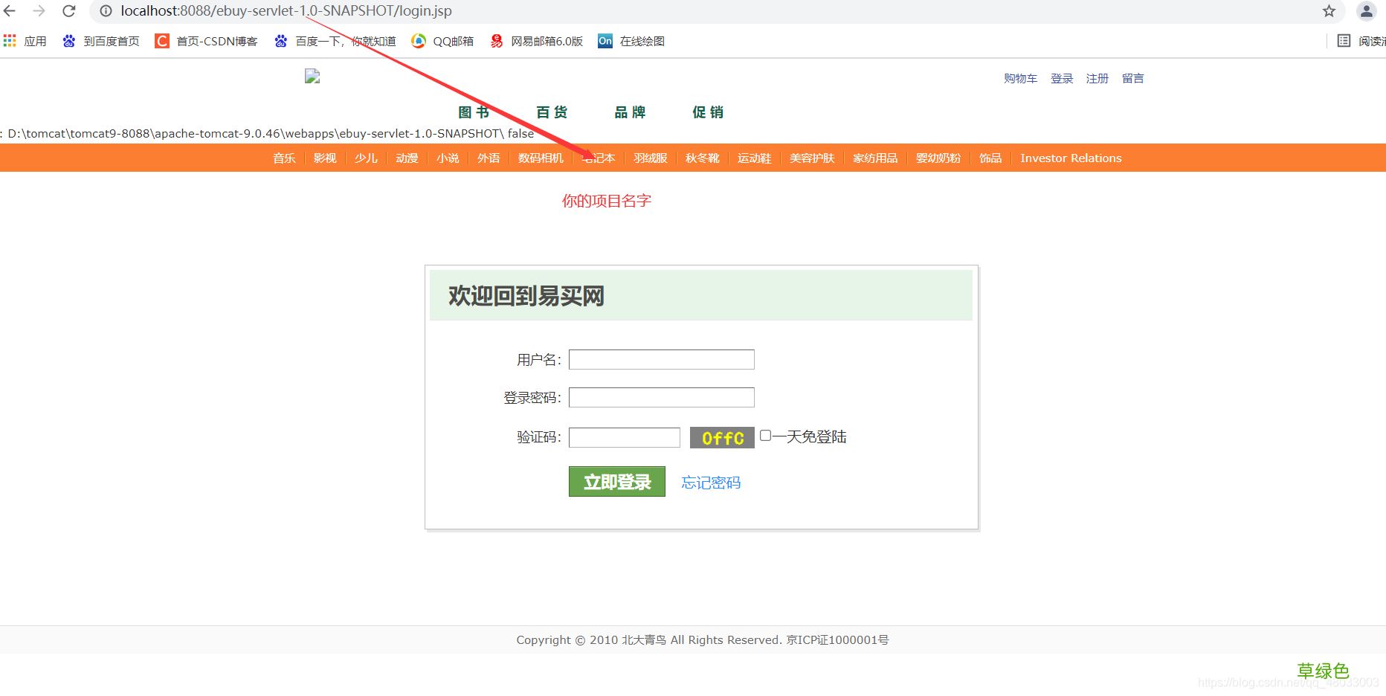1386x696 pixels.
Task: Select 音乐 in the orange navigation bar
Action: coord(283,158)
